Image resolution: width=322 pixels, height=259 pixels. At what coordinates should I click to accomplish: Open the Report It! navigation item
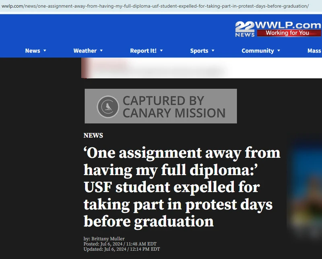[143, 51]
